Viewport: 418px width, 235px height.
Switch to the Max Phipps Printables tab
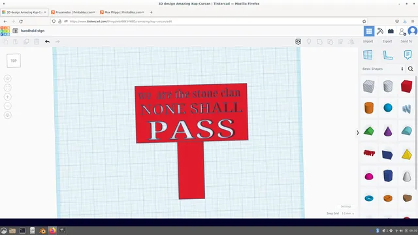[122, 12]
